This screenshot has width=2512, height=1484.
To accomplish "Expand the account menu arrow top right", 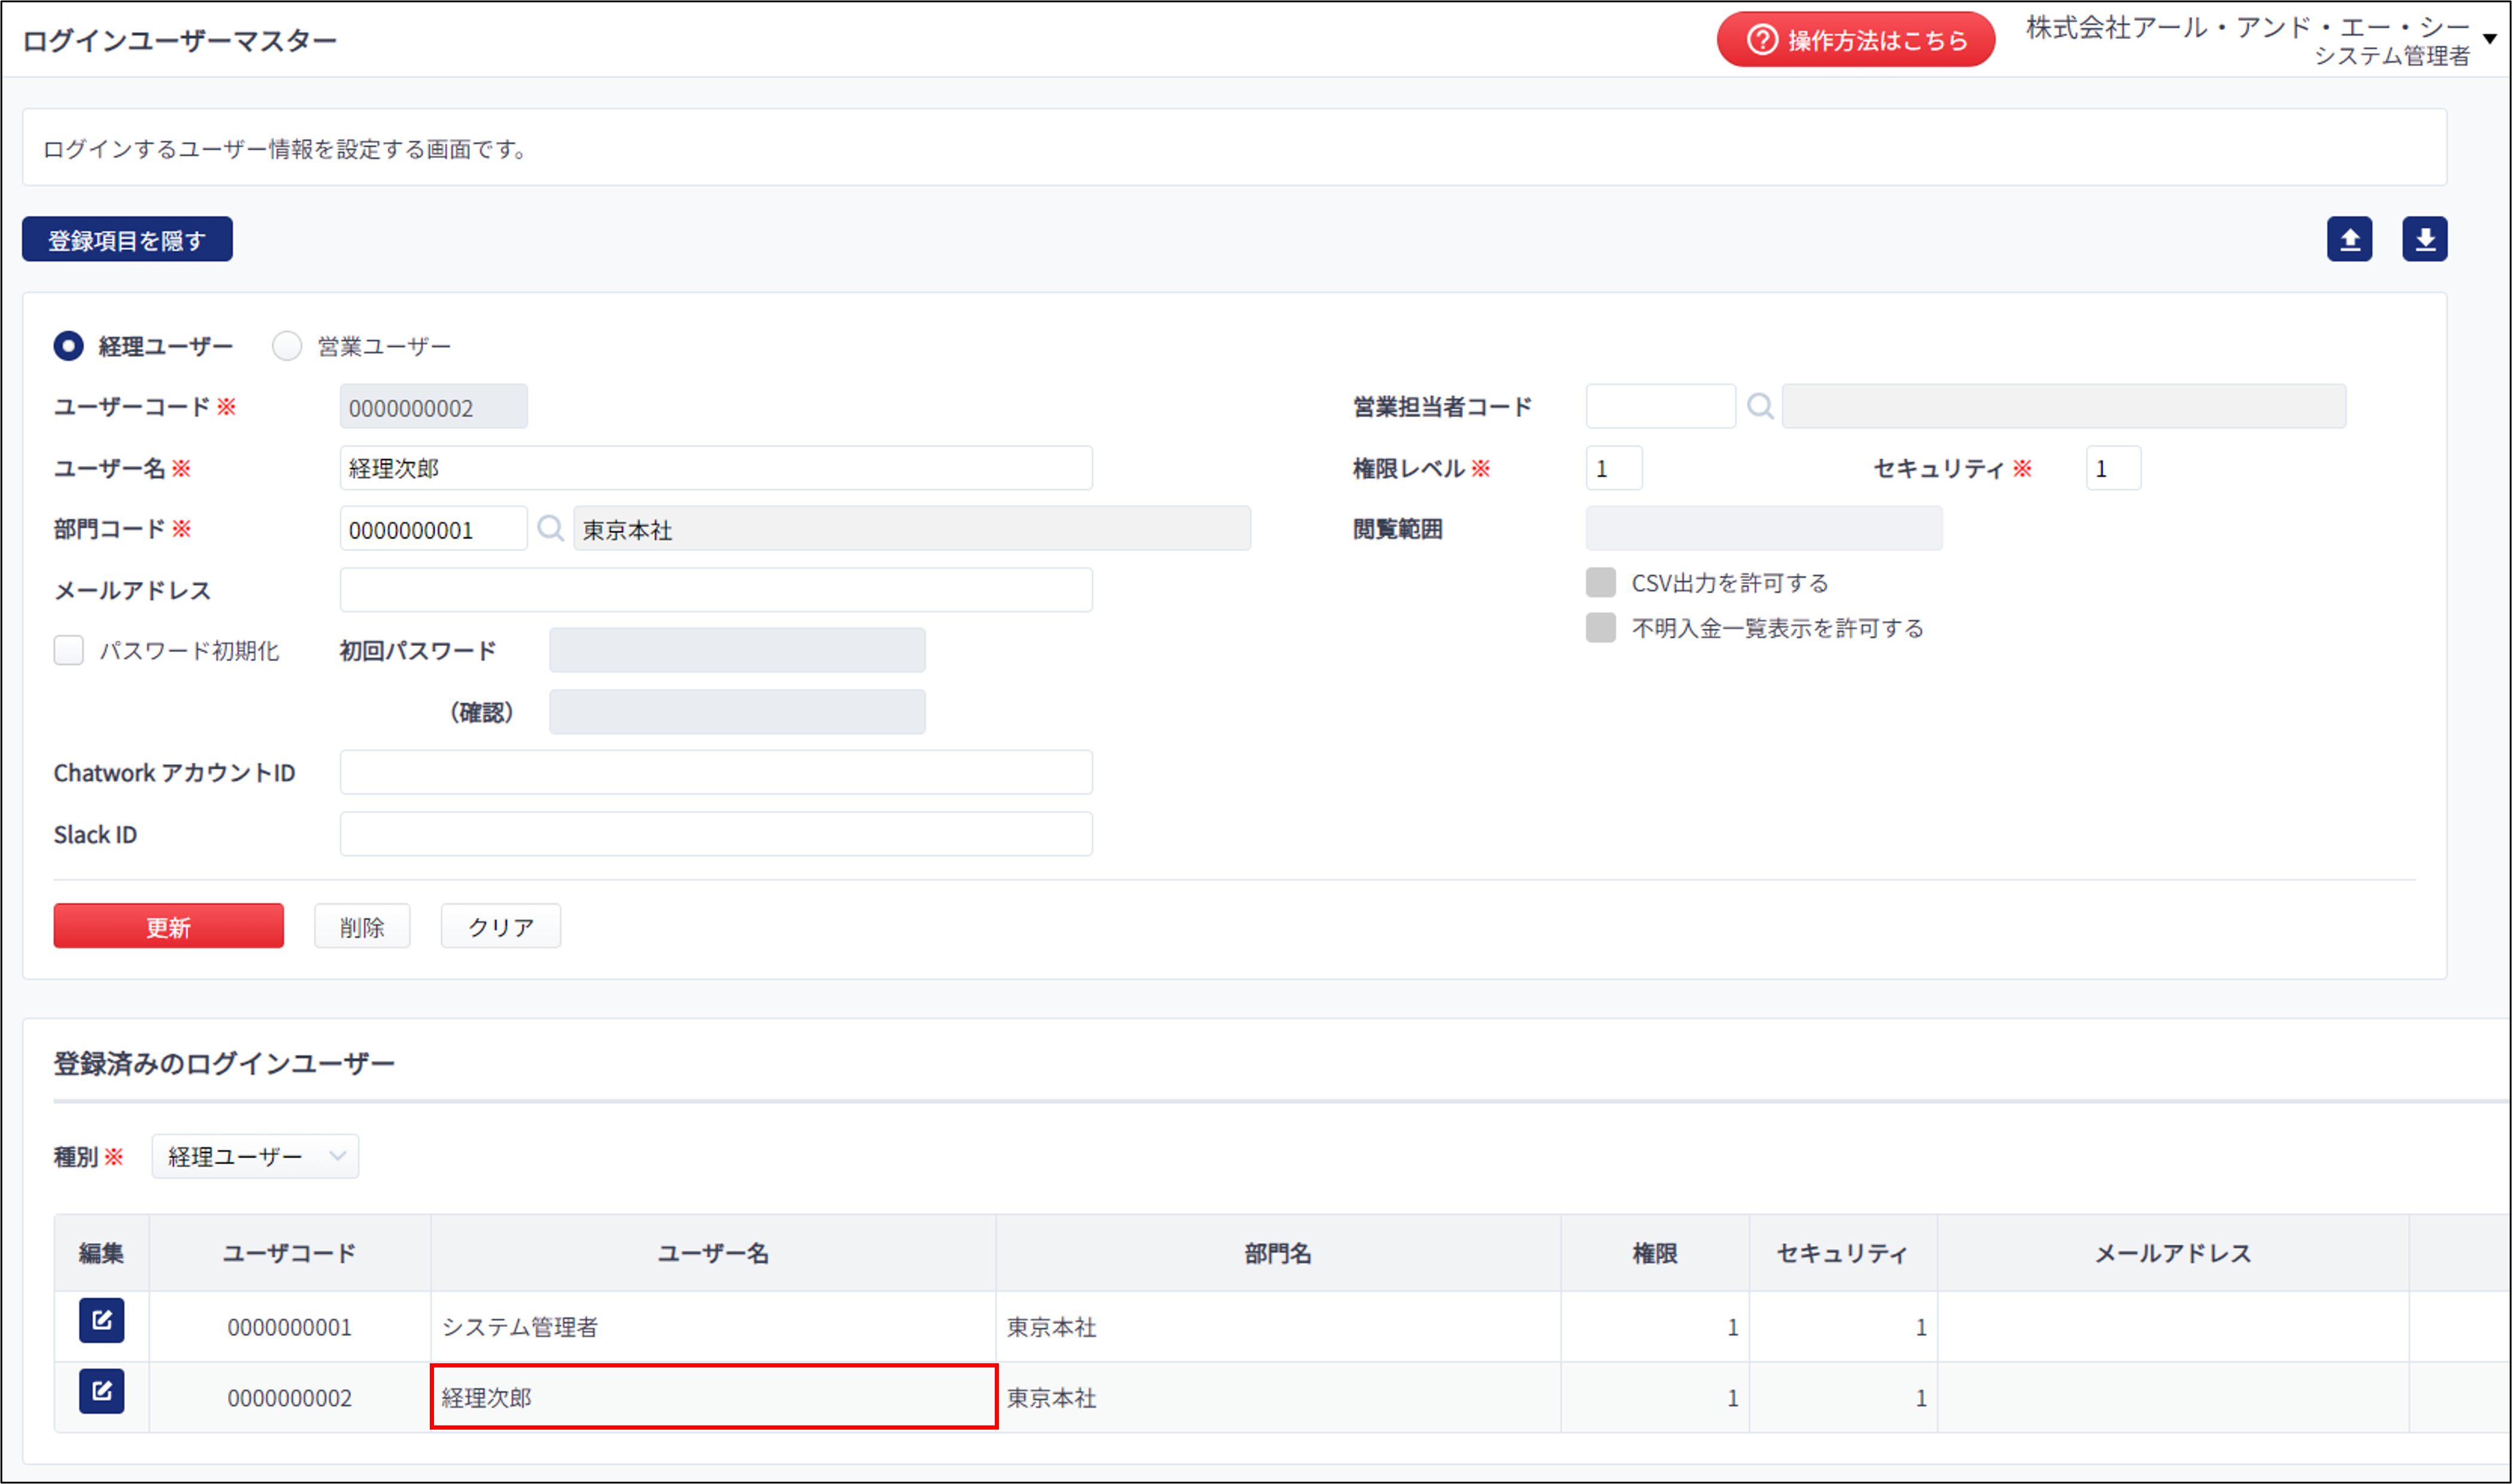I will tap(2490, 38).
